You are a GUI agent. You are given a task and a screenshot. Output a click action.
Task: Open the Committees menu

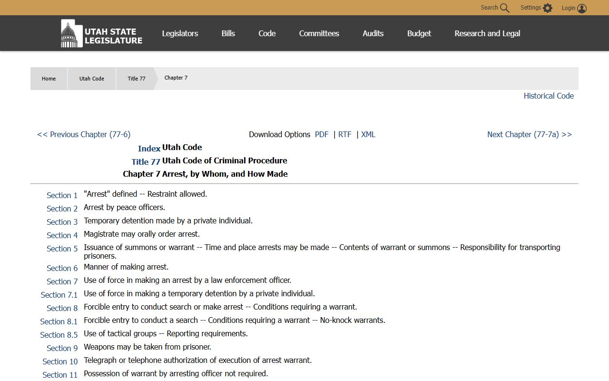319,33
